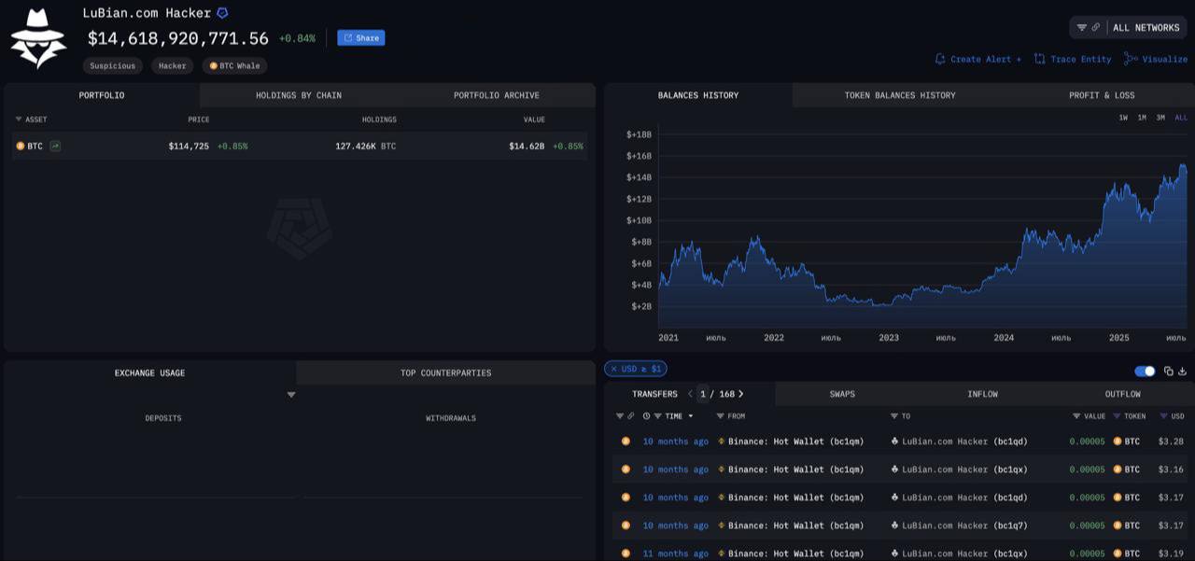Copy transfers using the copy icon

tap(1169, 372)
